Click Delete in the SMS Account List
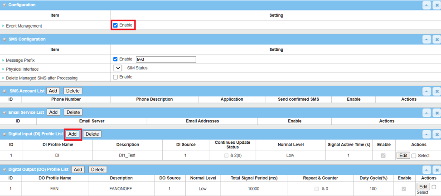441x196 pixels. point(73,91)
